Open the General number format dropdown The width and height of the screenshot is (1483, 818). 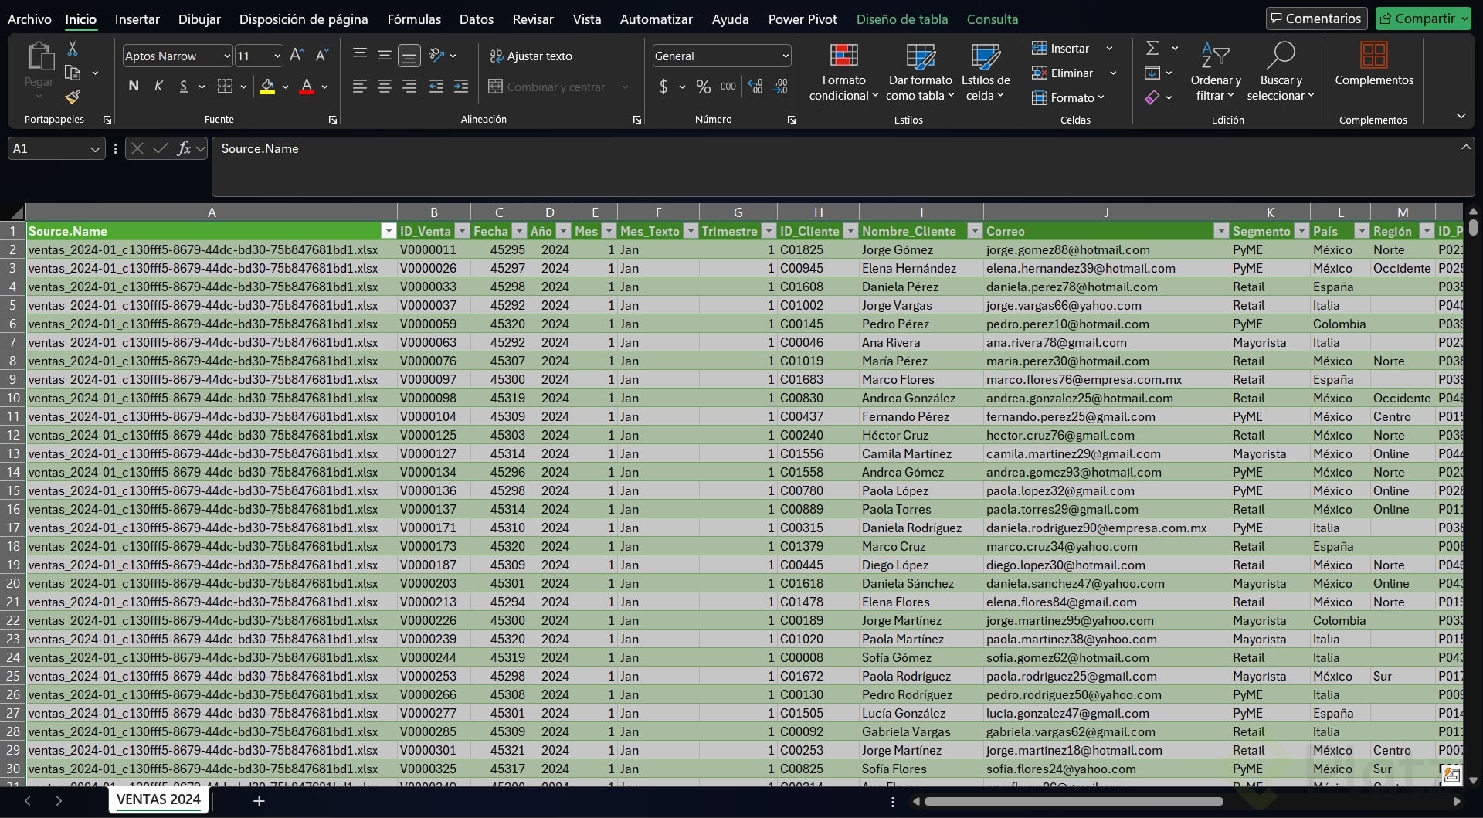point(785,56)
